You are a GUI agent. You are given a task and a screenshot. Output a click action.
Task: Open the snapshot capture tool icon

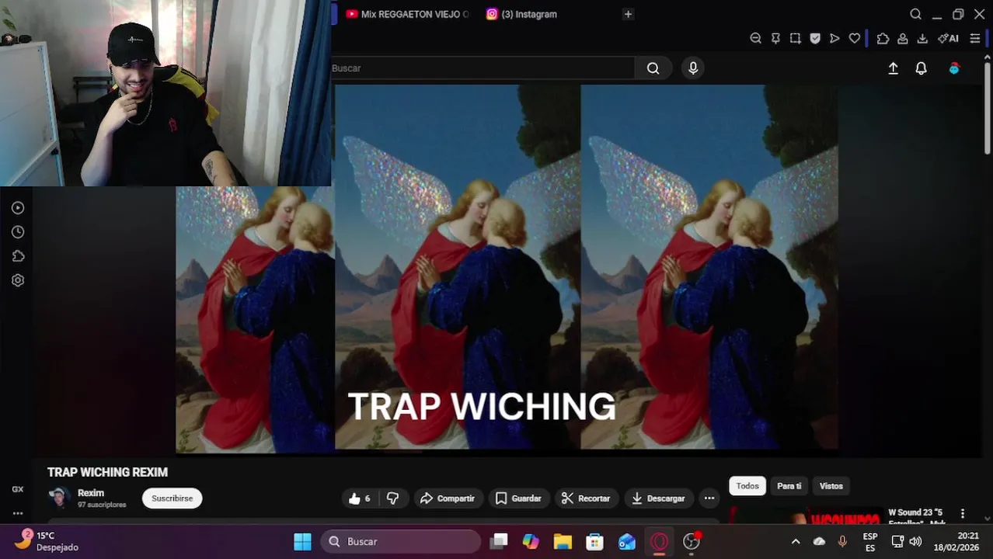795,38
